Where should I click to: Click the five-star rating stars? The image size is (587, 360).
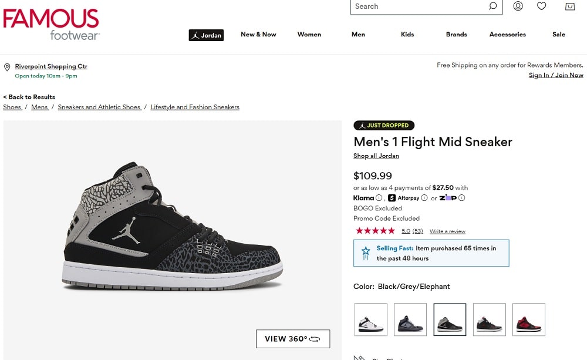[x=375, y=230]
